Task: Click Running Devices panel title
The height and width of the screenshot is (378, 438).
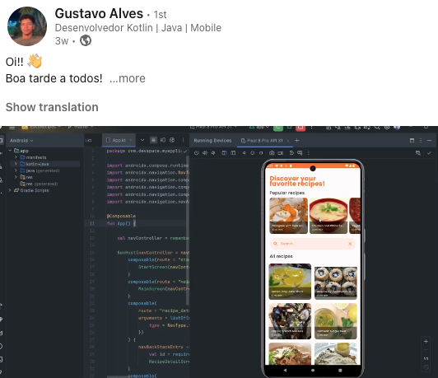Action: click(x=212, y=141)
